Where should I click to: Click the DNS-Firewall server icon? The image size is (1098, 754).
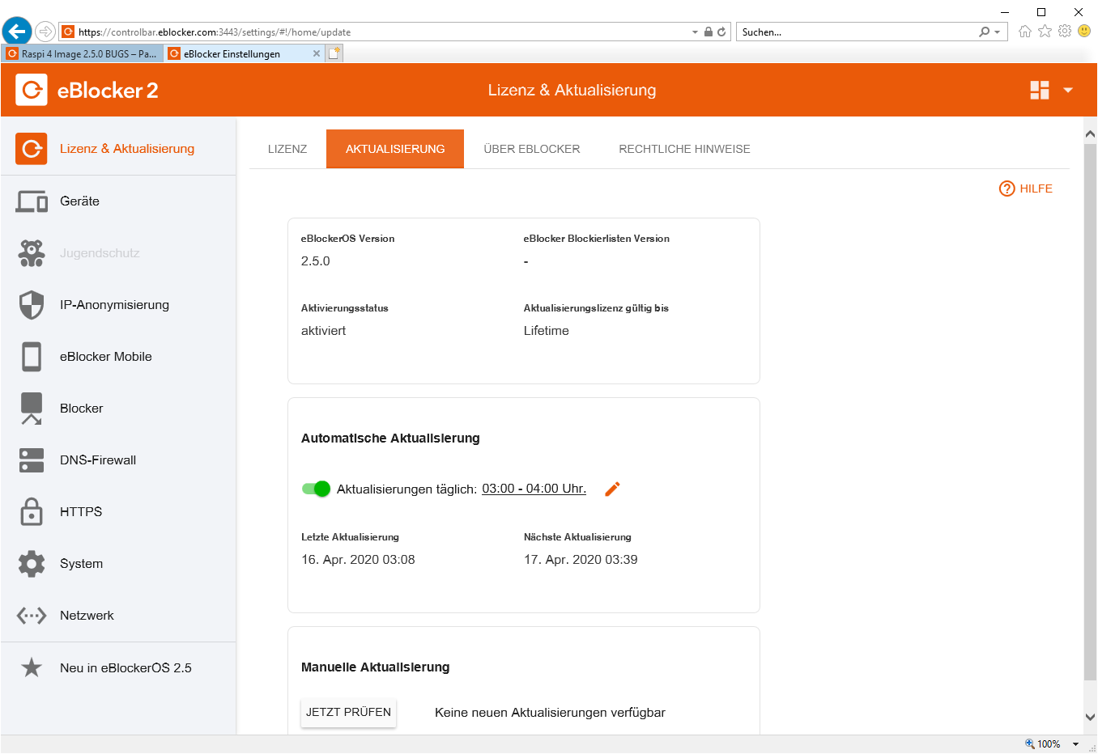(32, 460)
